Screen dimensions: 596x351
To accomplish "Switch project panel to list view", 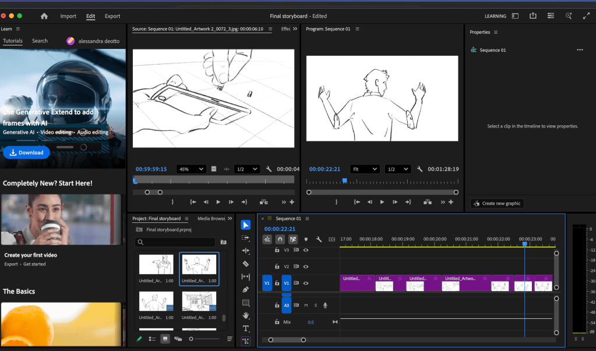I will point(152,339).
